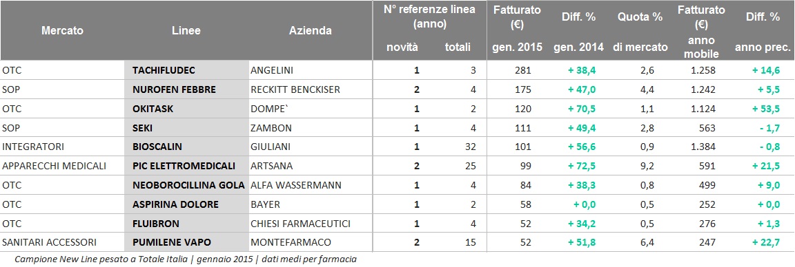Click the 1.384 anno mobile value
The height and width of the screenshot is (267, 795).
(703, 147)
